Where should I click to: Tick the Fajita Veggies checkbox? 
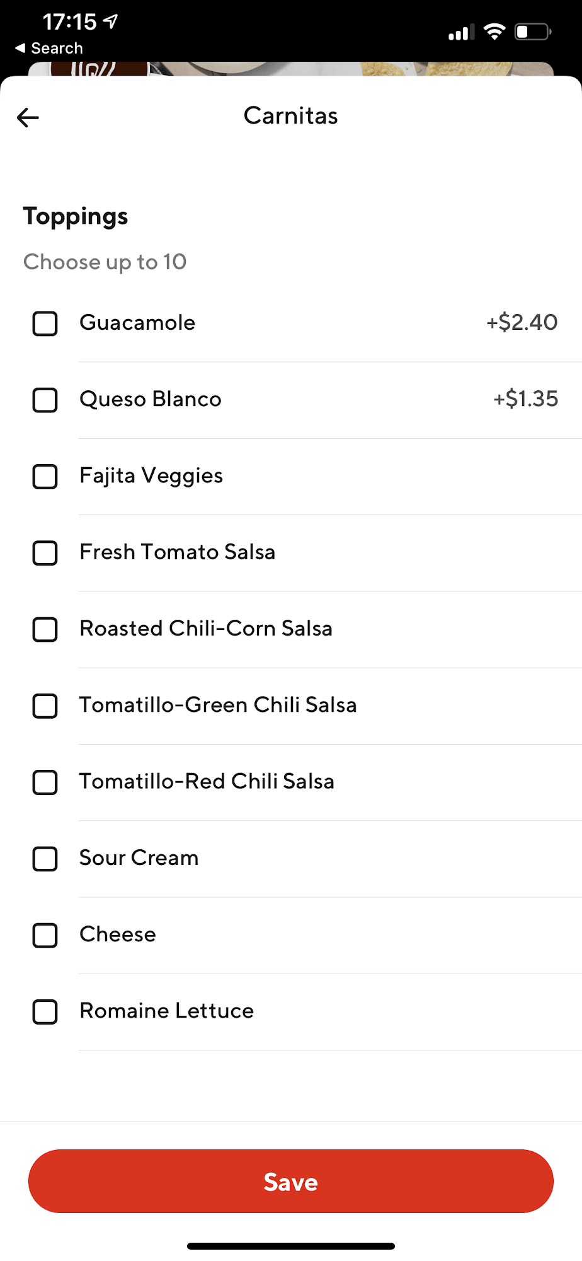(x=45, y=476)
